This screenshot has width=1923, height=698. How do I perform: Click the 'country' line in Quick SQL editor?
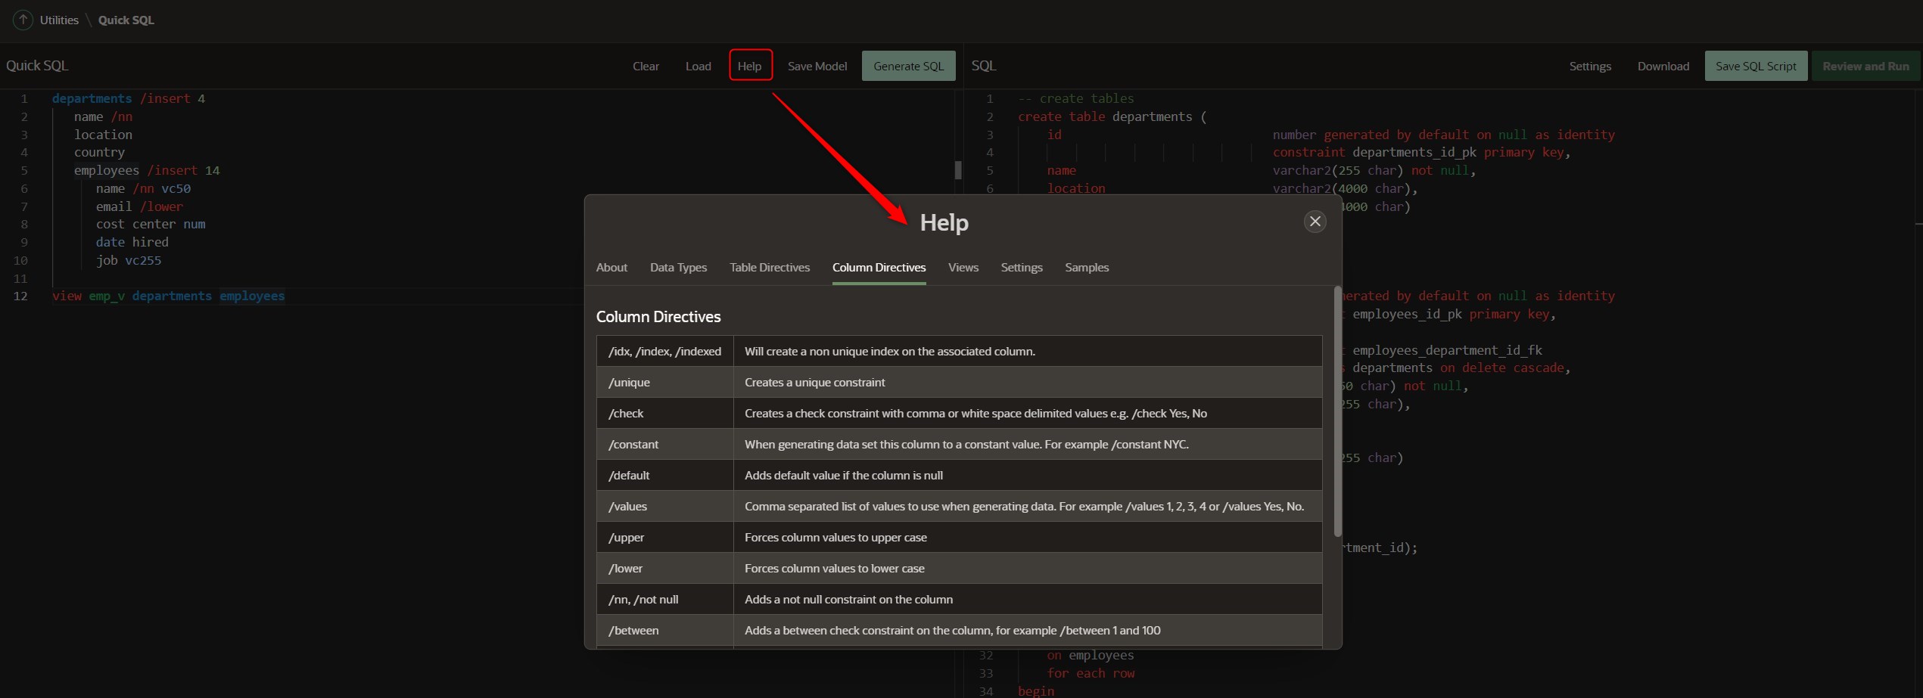(x=99, y=152)
